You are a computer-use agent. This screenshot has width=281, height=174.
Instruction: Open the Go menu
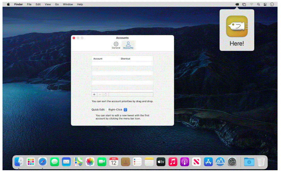point(57,4)
